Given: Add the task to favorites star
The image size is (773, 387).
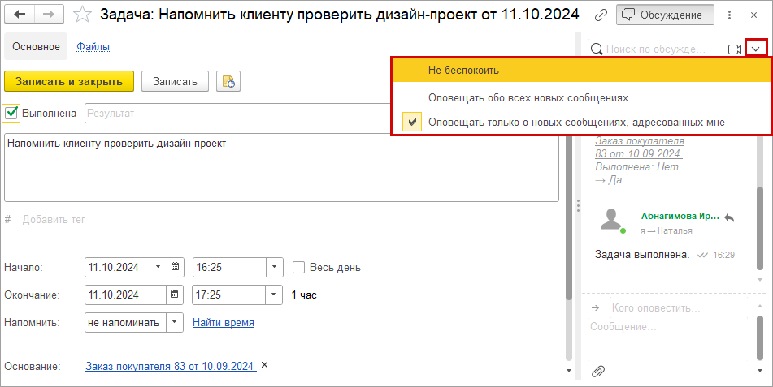Looking at the screenshot, I should [x=82, y=14].
